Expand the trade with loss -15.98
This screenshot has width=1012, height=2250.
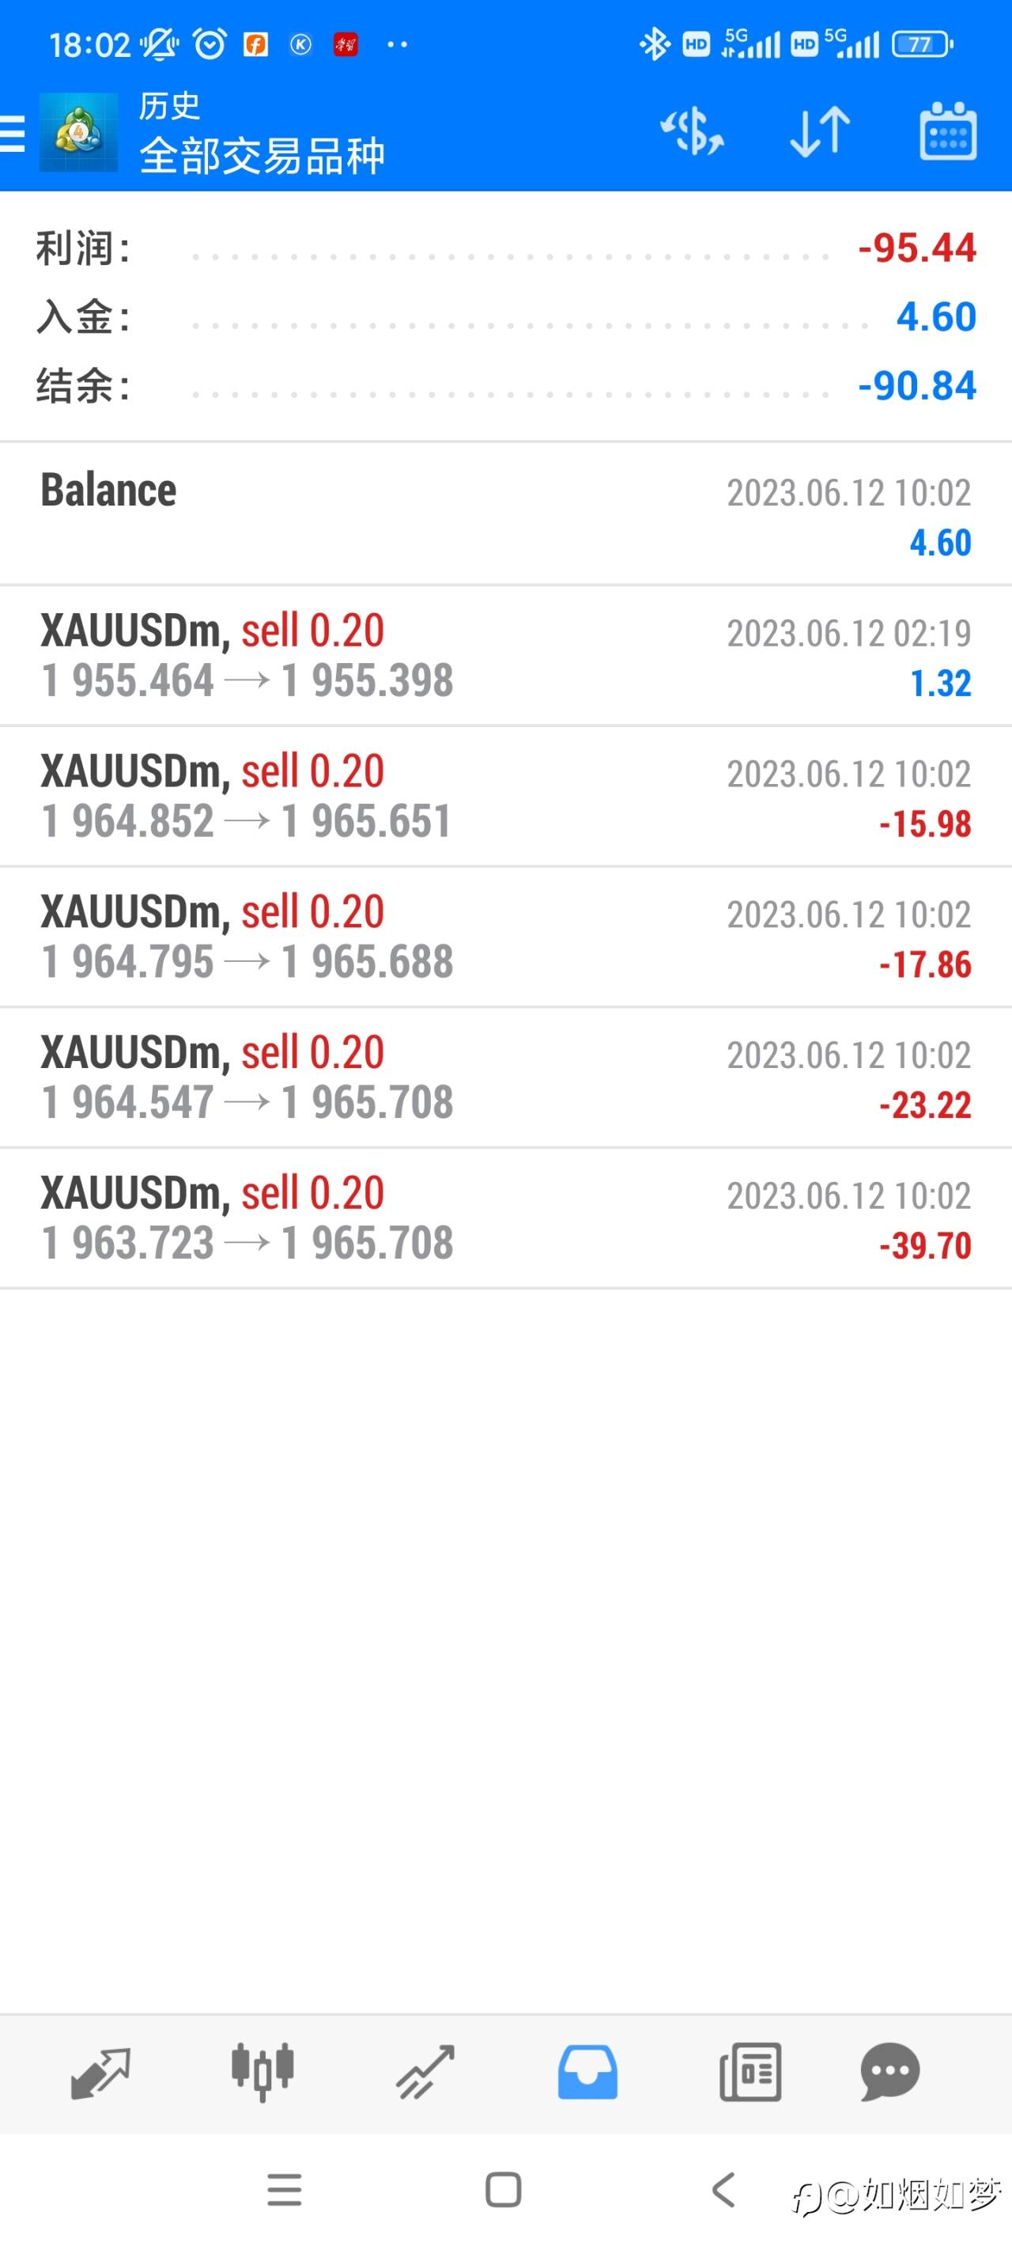point(505,797)
